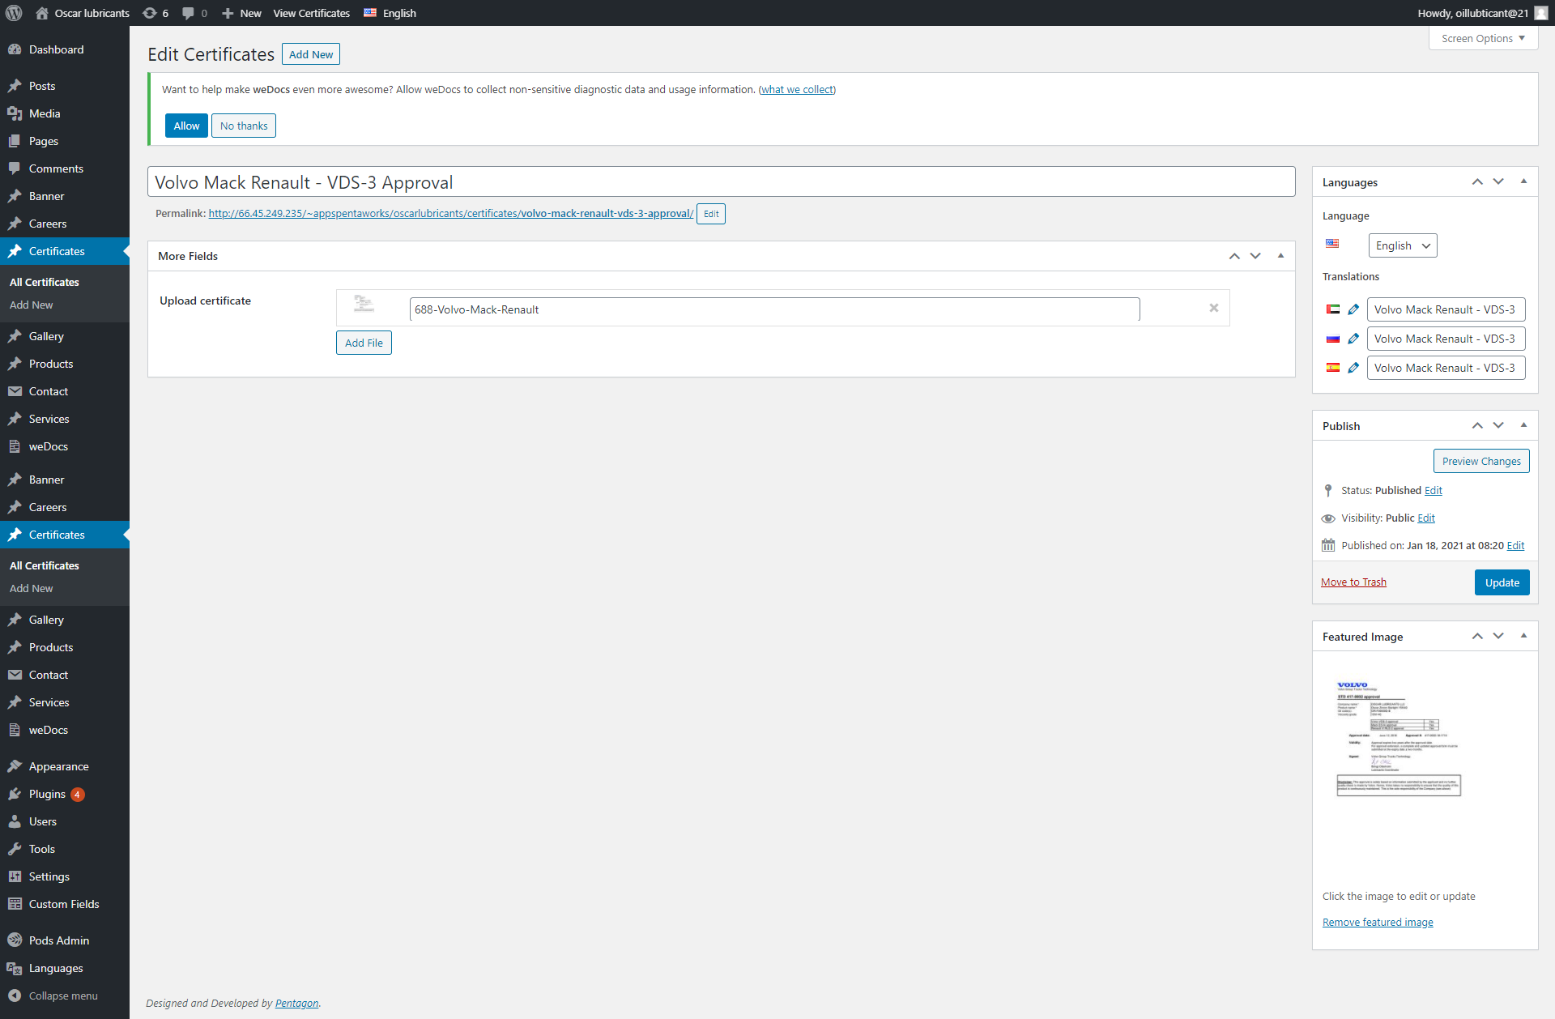
Task: Click Preview Changes button
Action: [x=1481, y=461]
